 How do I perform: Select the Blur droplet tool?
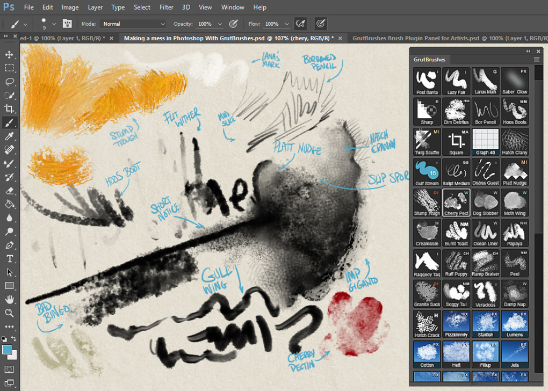10,218
